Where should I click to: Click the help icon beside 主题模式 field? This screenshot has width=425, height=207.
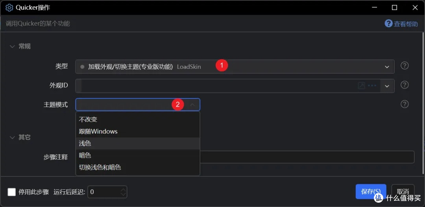[405, 104]
